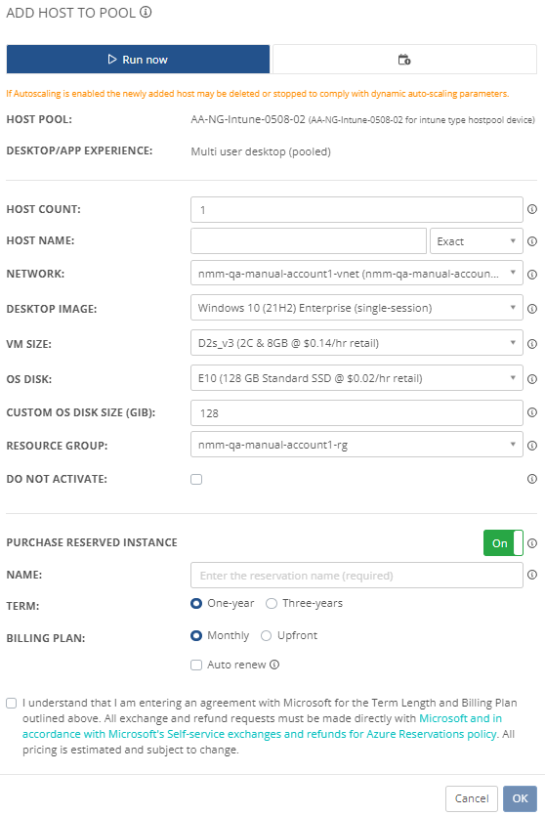Check the Do Not Activate checkbox
This screenshot has width=545, height=816.
point(196,479)
